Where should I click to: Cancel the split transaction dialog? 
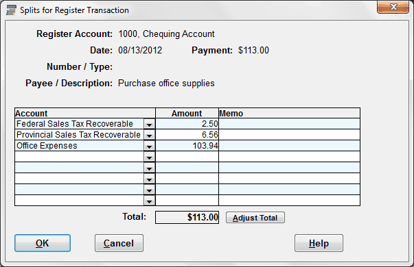pyautogui.click(x=119, y=243)
